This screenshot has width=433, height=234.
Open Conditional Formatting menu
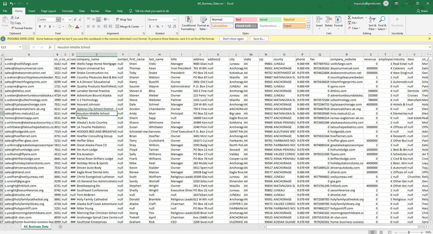(188, 23)
